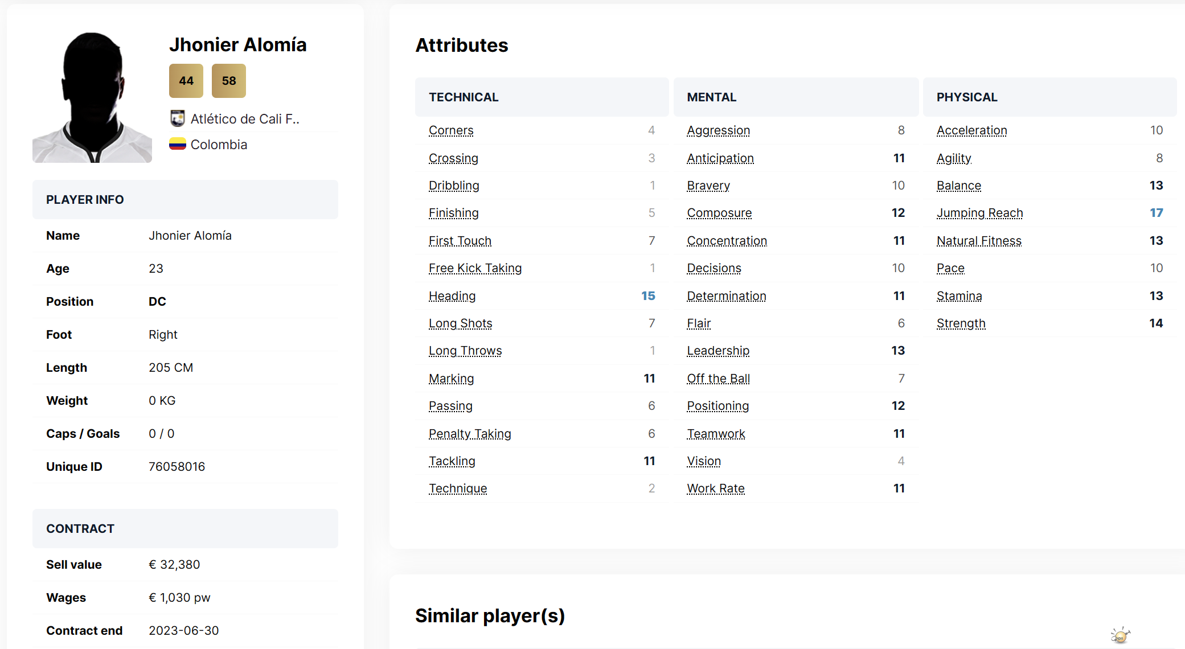Click the Work Rate attribute label
Image resolution: width=1185 pixels, height=649 pixels.
[x=716, y=488]
